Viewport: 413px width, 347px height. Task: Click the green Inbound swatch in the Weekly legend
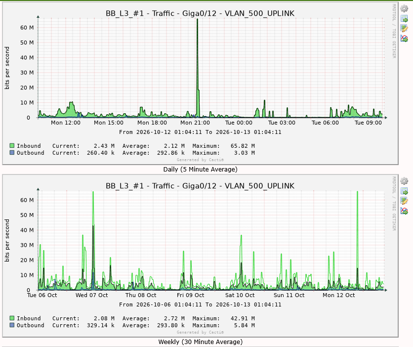click(x=12, y=318)
